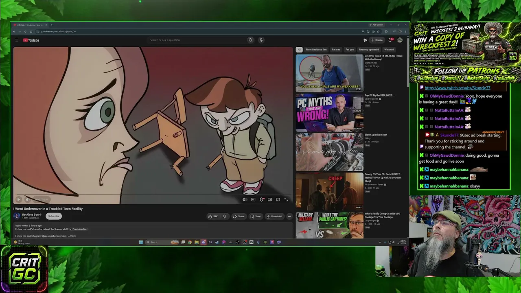
Task: Show hidden icons via system tray chevron
Action: point(380,242)
